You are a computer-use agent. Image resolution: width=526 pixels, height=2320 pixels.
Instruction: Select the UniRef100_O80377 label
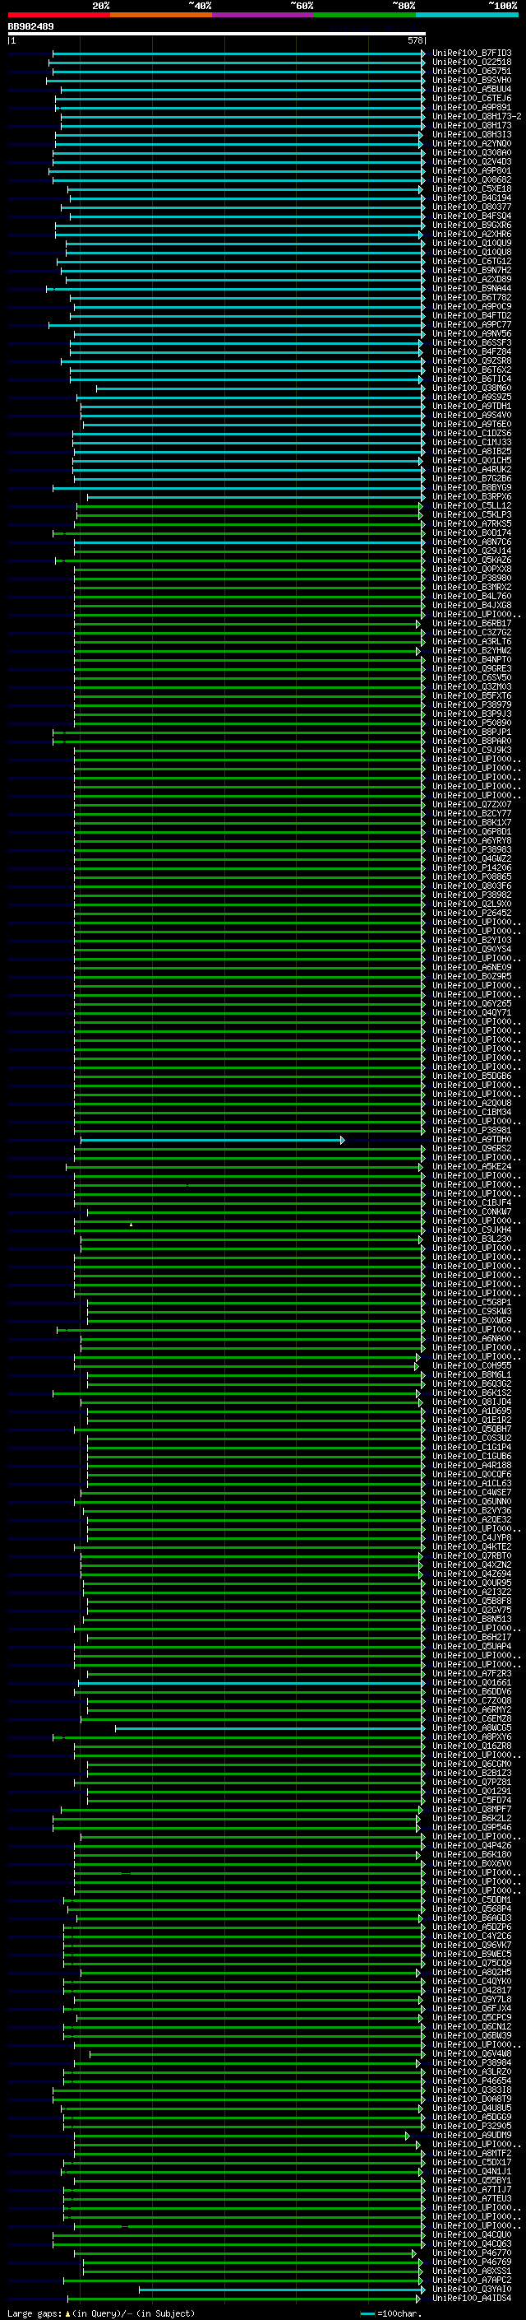point(472,207)
